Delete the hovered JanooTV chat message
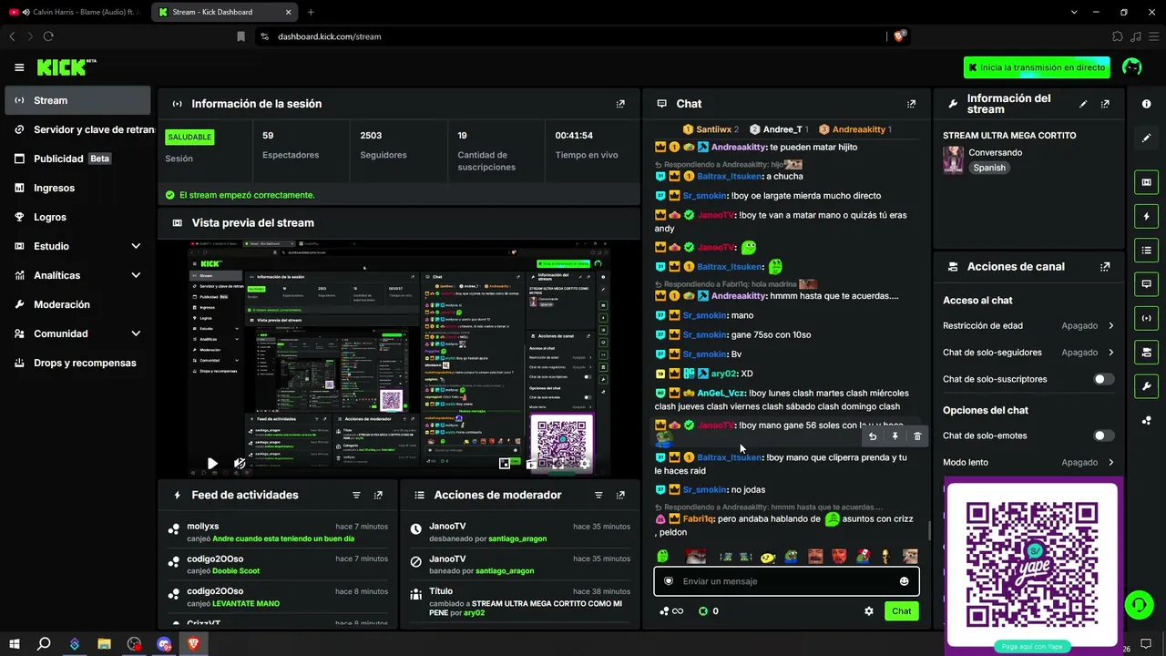Screen dimensions: 1166x656 pos(917,436)
